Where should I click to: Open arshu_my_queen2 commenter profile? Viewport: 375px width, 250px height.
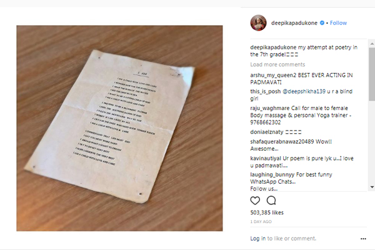point(273,75)
